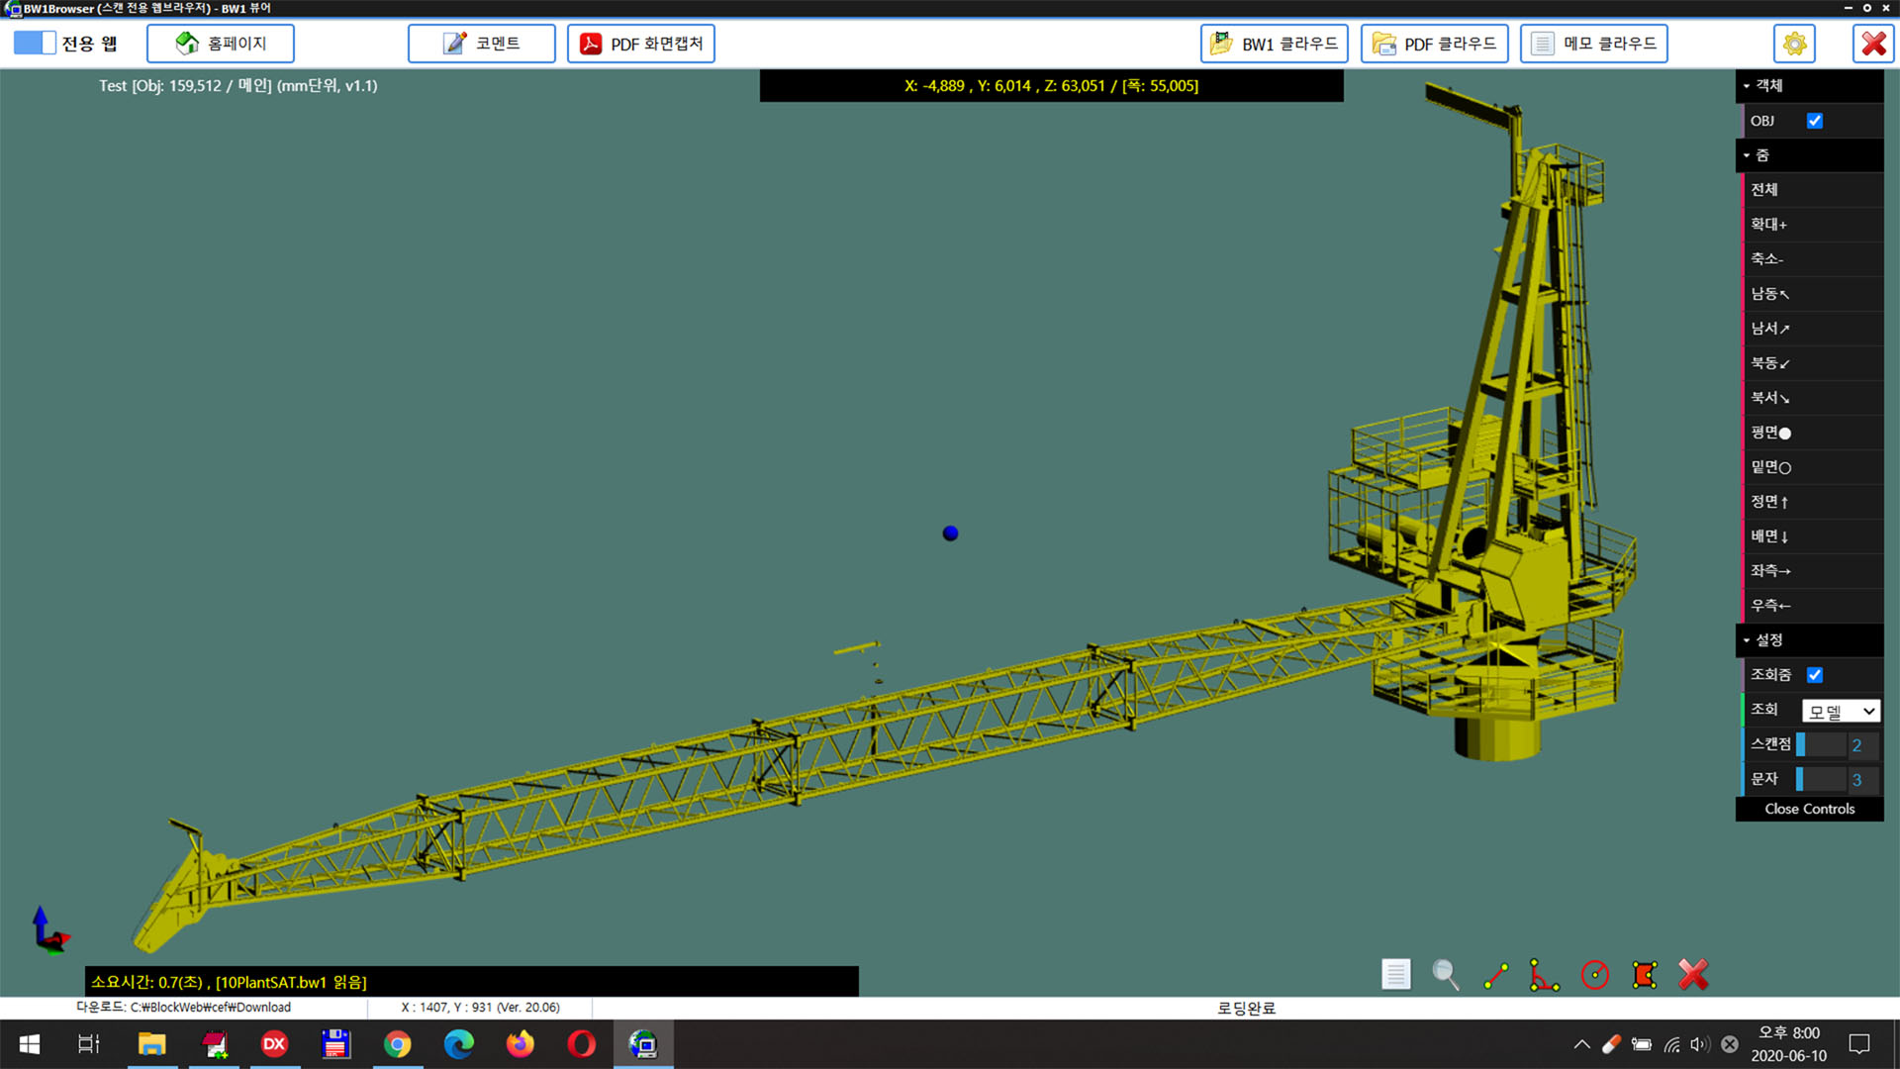Click the magnifier search icon

pyautogui.click(x=1445, y=975)
